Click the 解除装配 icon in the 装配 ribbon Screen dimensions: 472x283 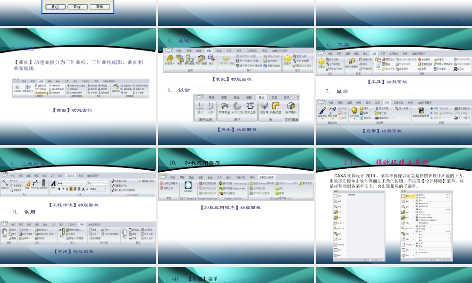point(189,60)
